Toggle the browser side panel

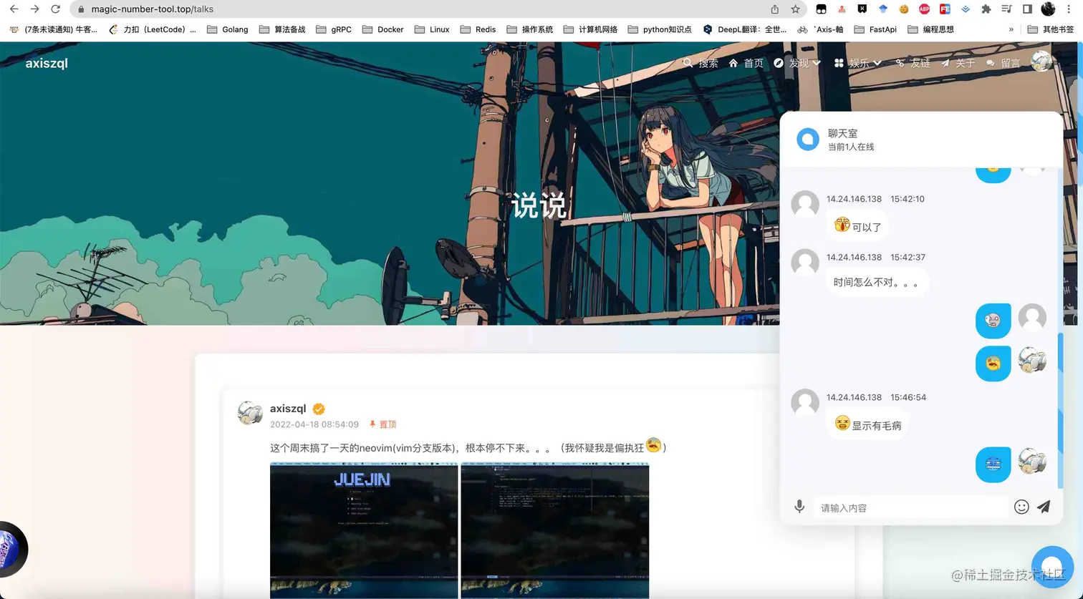coord(1027,9)
